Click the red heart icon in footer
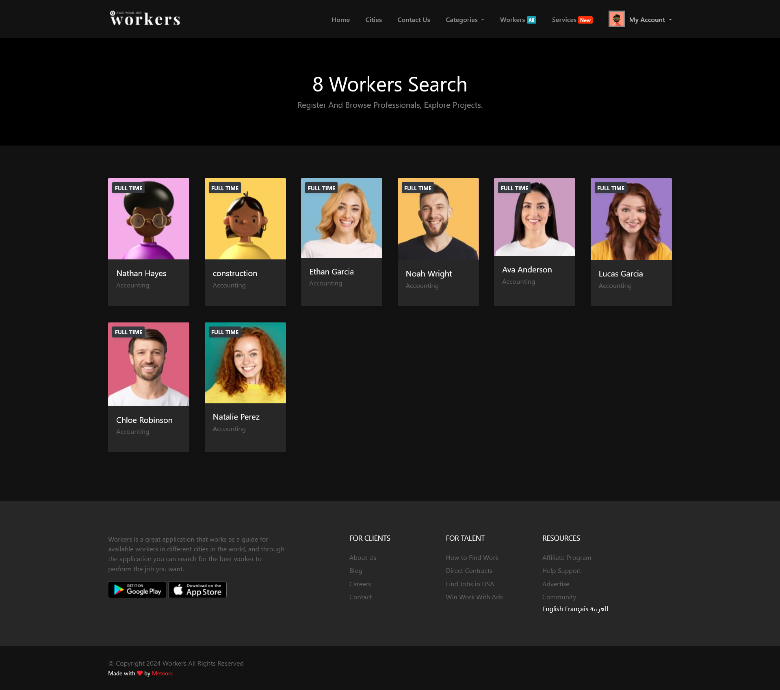This screenshot has width=780, height=690. coord(140,673)
